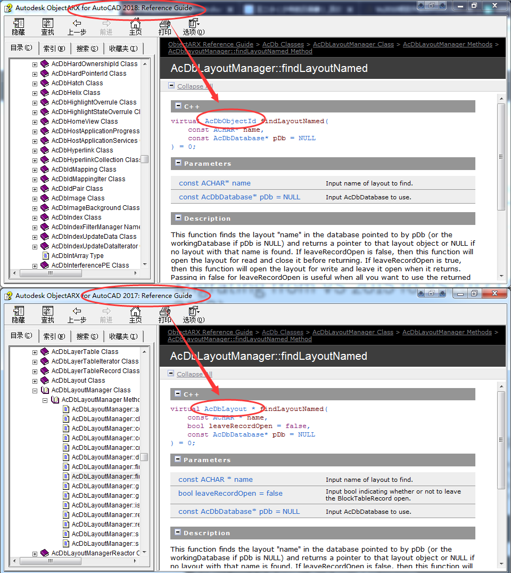Click book icon of AcDbHyperlink Class
Viewport: 511px width, 573px height.
coord(45,150)
